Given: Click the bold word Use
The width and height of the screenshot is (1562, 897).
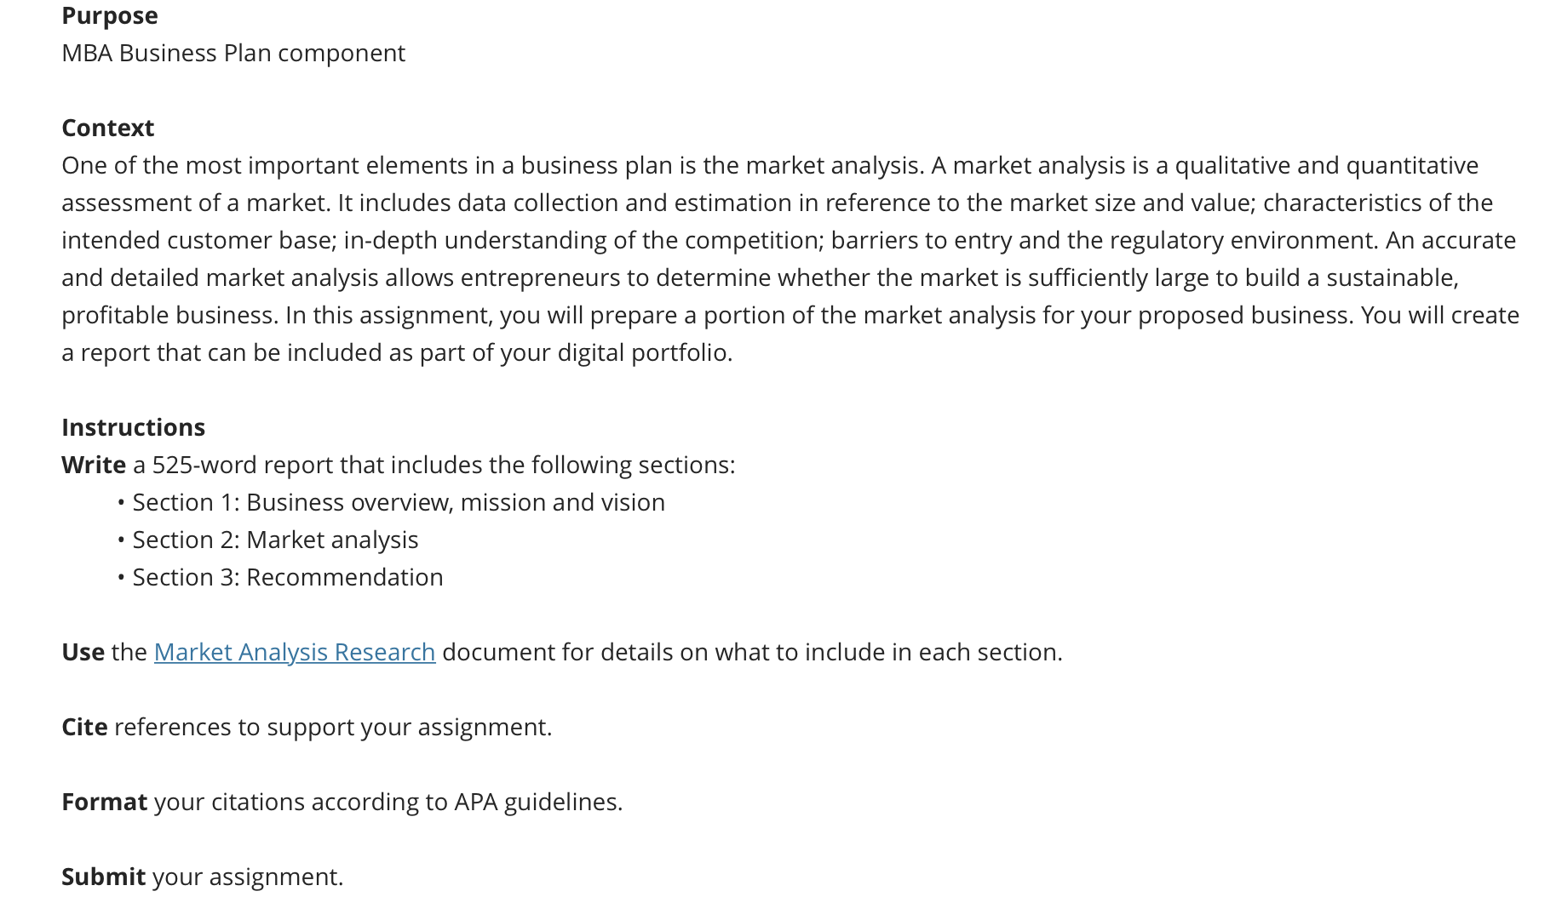Looking at the screenshot, I should (x=83, y=652).
